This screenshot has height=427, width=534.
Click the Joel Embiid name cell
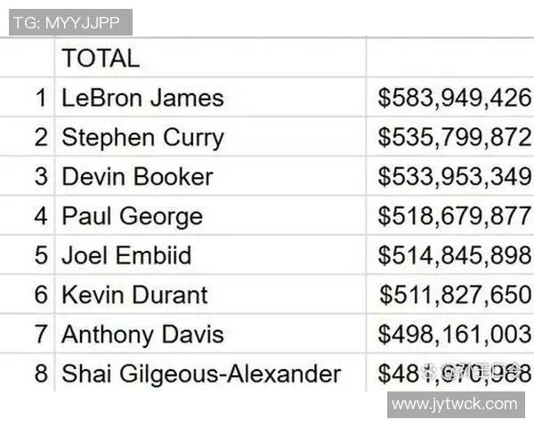pos(126,256)
